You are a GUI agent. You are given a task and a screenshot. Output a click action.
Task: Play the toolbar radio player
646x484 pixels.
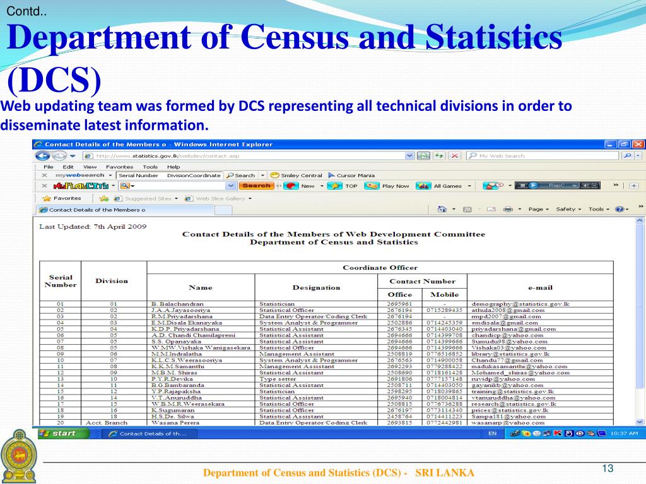click(x=533, y=186)
